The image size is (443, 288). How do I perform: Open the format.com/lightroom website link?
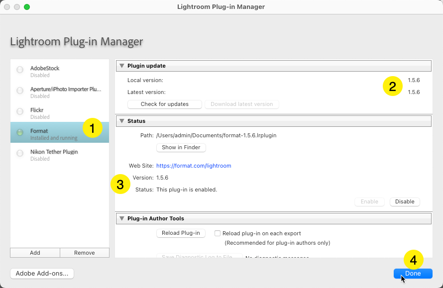coord(194,166)
